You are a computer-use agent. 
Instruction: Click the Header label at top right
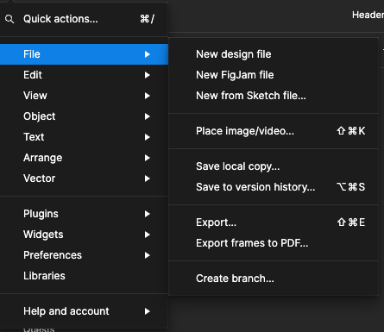(x=368, y=15)
